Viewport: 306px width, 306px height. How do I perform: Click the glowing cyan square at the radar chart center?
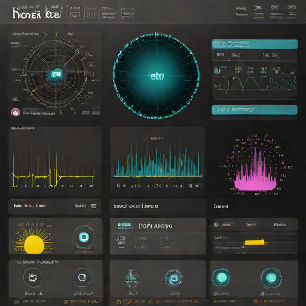click(56, 74)
